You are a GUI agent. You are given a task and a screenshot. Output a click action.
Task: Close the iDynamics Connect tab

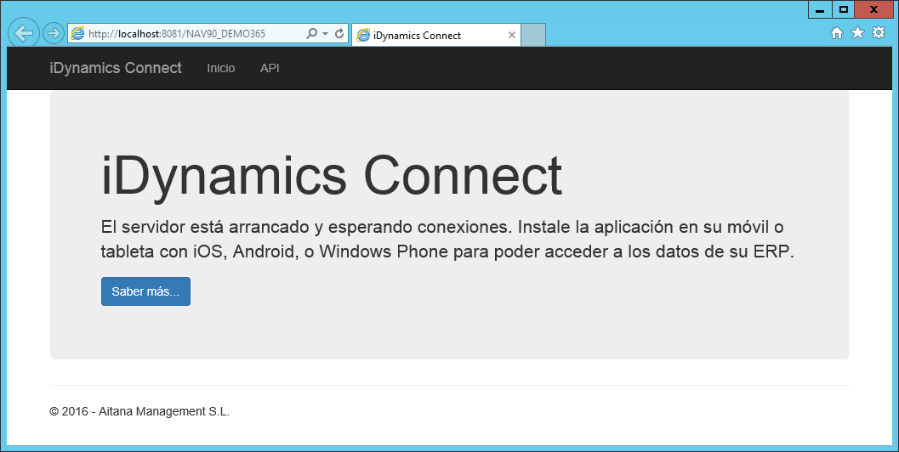[x=511, y=35]
